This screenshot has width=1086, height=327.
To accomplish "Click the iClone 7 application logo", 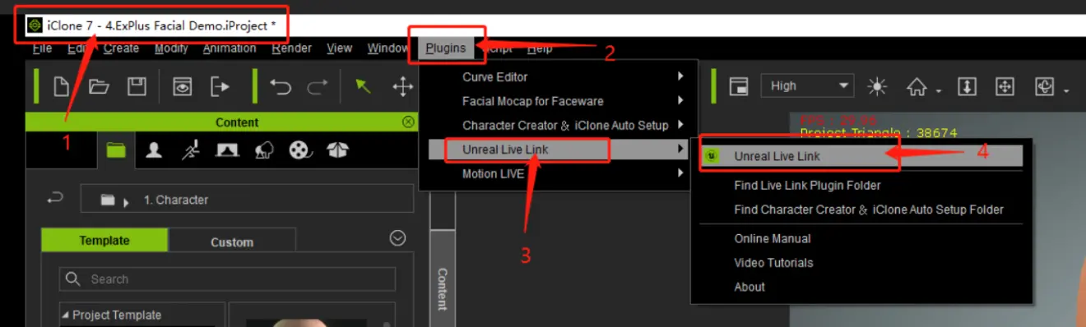I will (x=35, y=25).
